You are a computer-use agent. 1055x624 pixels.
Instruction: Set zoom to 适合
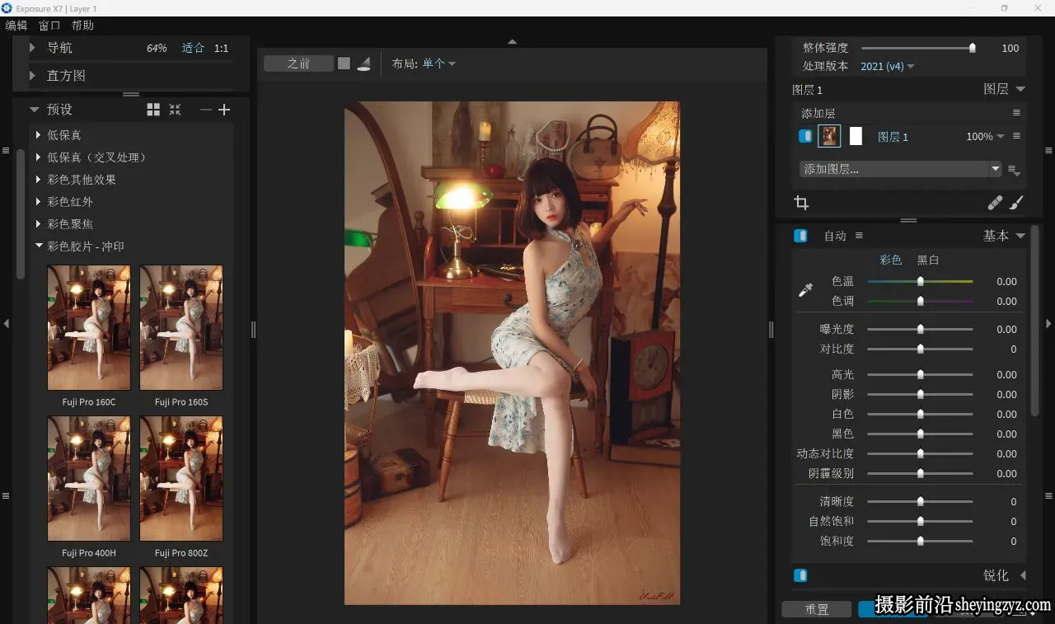click(x=193, y=48)
